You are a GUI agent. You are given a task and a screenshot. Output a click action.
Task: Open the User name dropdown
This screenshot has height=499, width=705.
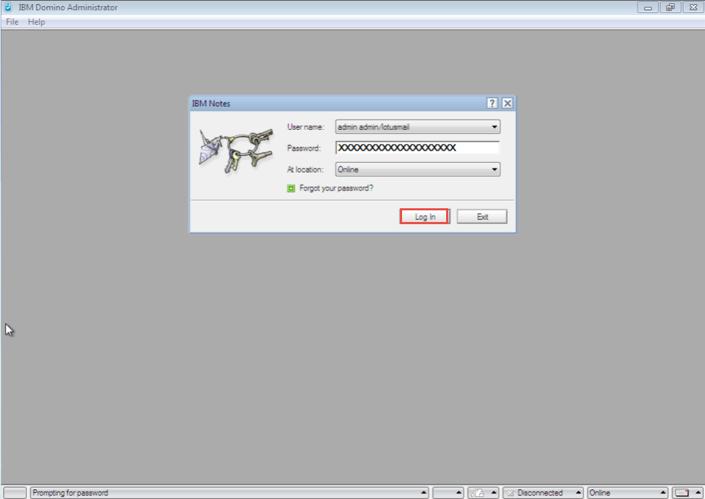(418, 127)
